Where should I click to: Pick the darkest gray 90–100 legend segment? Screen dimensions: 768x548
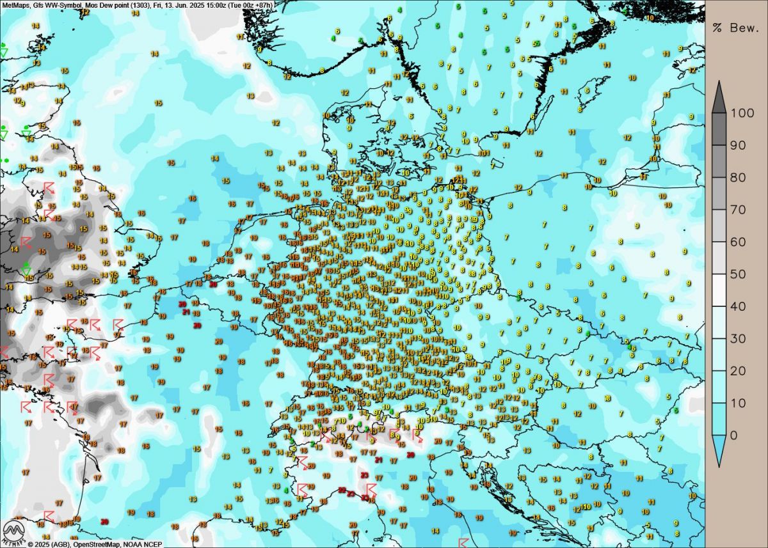pyautogui.click(x=719, y=129)
